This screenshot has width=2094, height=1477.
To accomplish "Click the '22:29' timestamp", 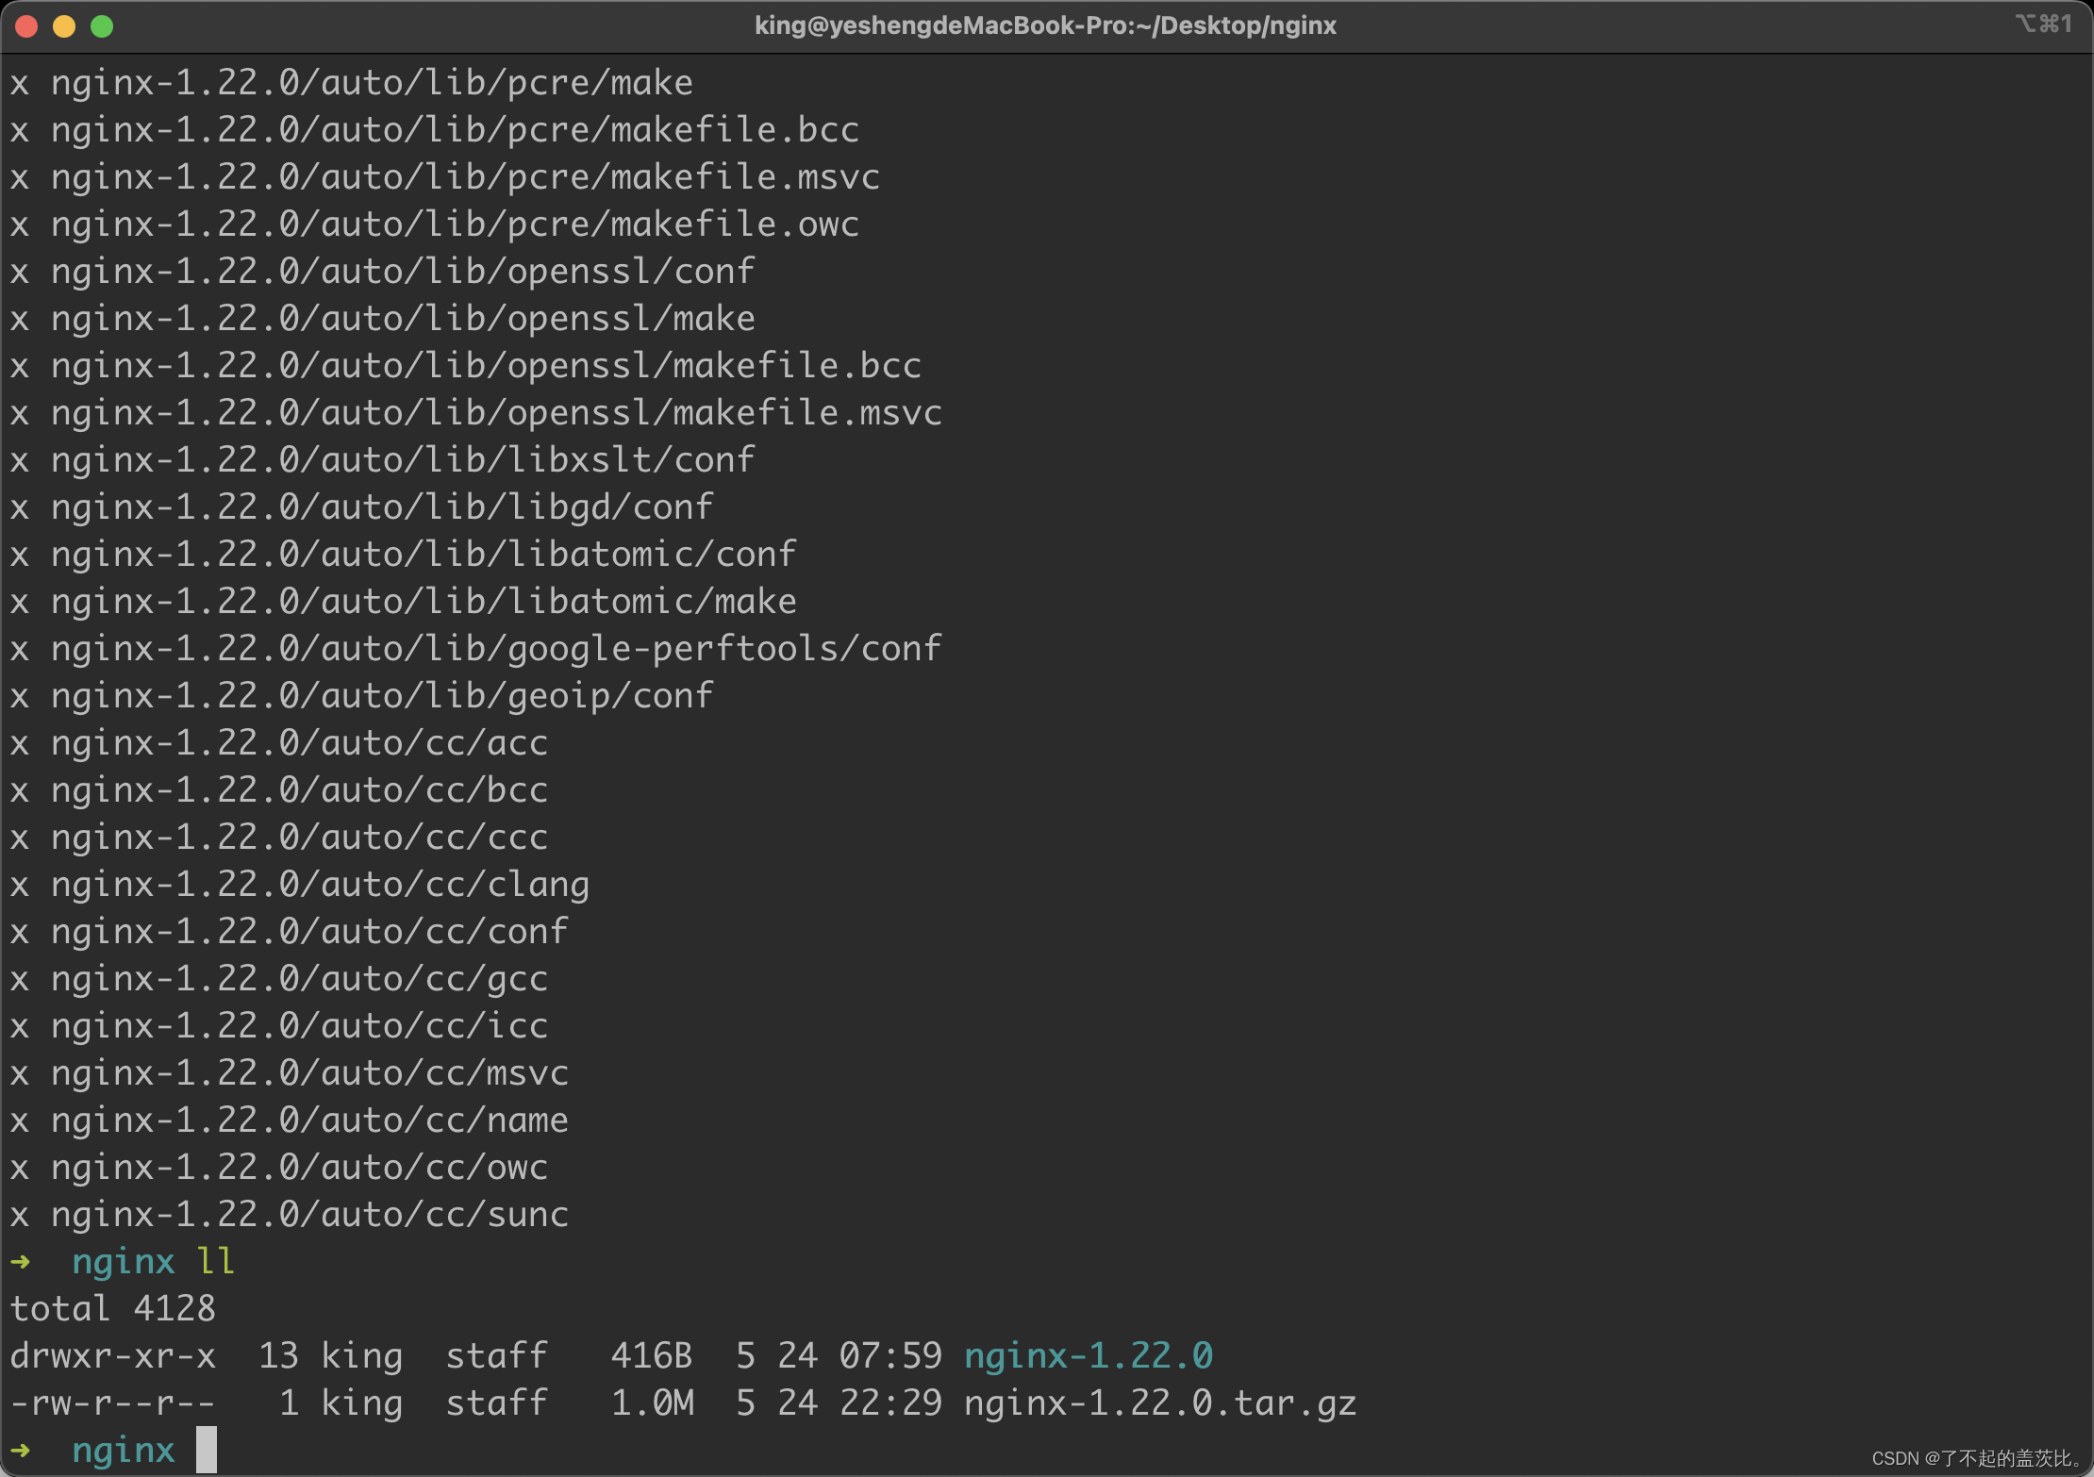I will (x=890, y=1403).
